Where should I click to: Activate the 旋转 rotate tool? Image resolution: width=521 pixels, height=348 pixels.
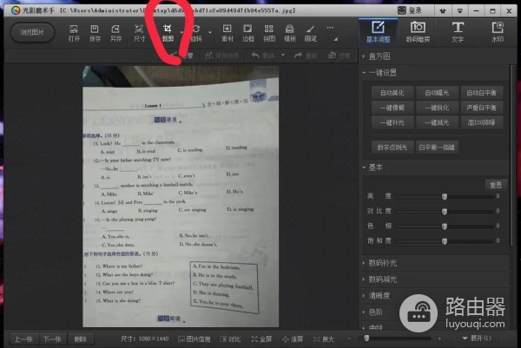[196, 33]
